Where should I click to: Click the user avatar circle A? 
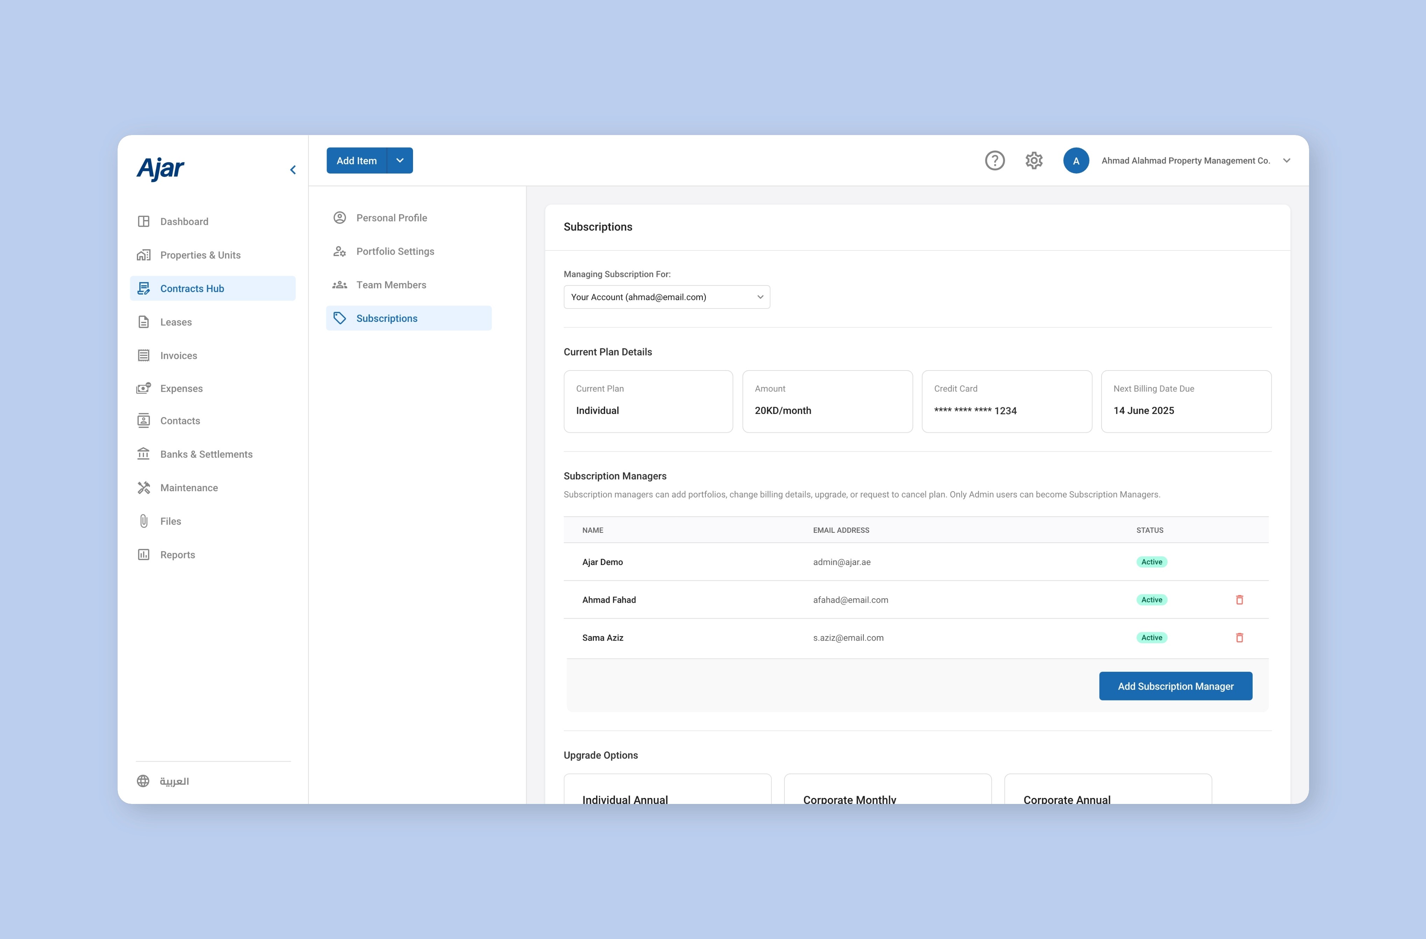coord(1076,161)
